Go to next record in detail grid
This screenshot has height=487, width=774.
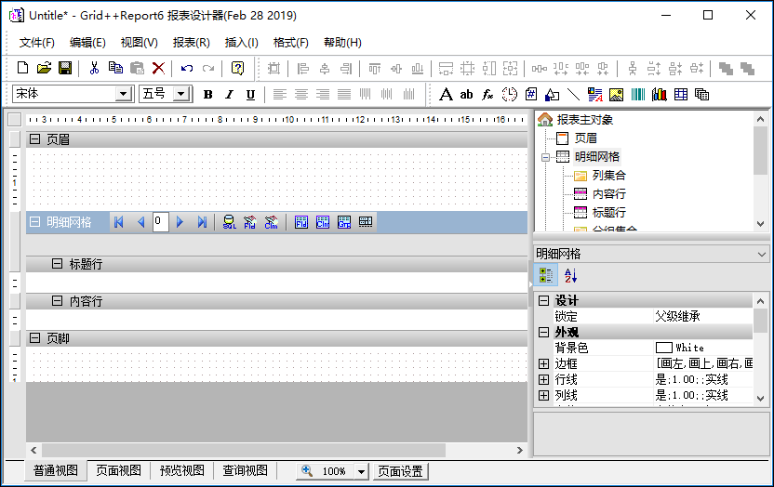[180, 222]
